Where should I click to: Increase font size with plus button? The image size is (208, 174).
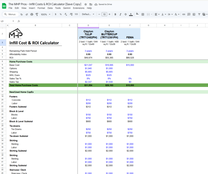(x=109, y=14)
